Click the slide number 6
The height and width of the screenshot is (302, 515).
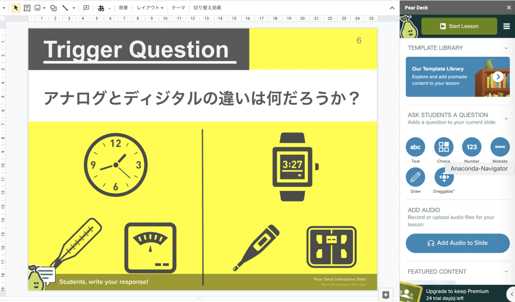click(359, 41)
